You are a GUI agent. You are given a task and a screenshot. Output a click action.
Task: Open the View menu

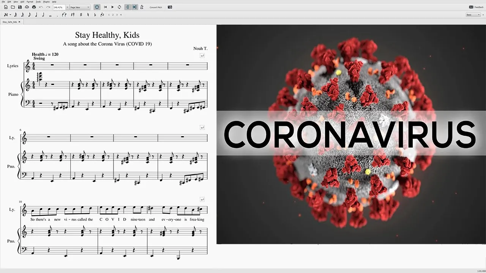pyautogui.click(x=16, y=2)
